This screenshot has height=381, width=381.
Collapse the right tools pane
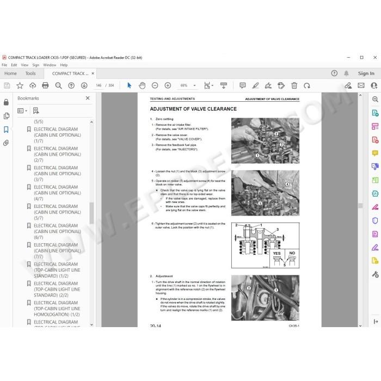pyautogui.click(x=376, y=322)
